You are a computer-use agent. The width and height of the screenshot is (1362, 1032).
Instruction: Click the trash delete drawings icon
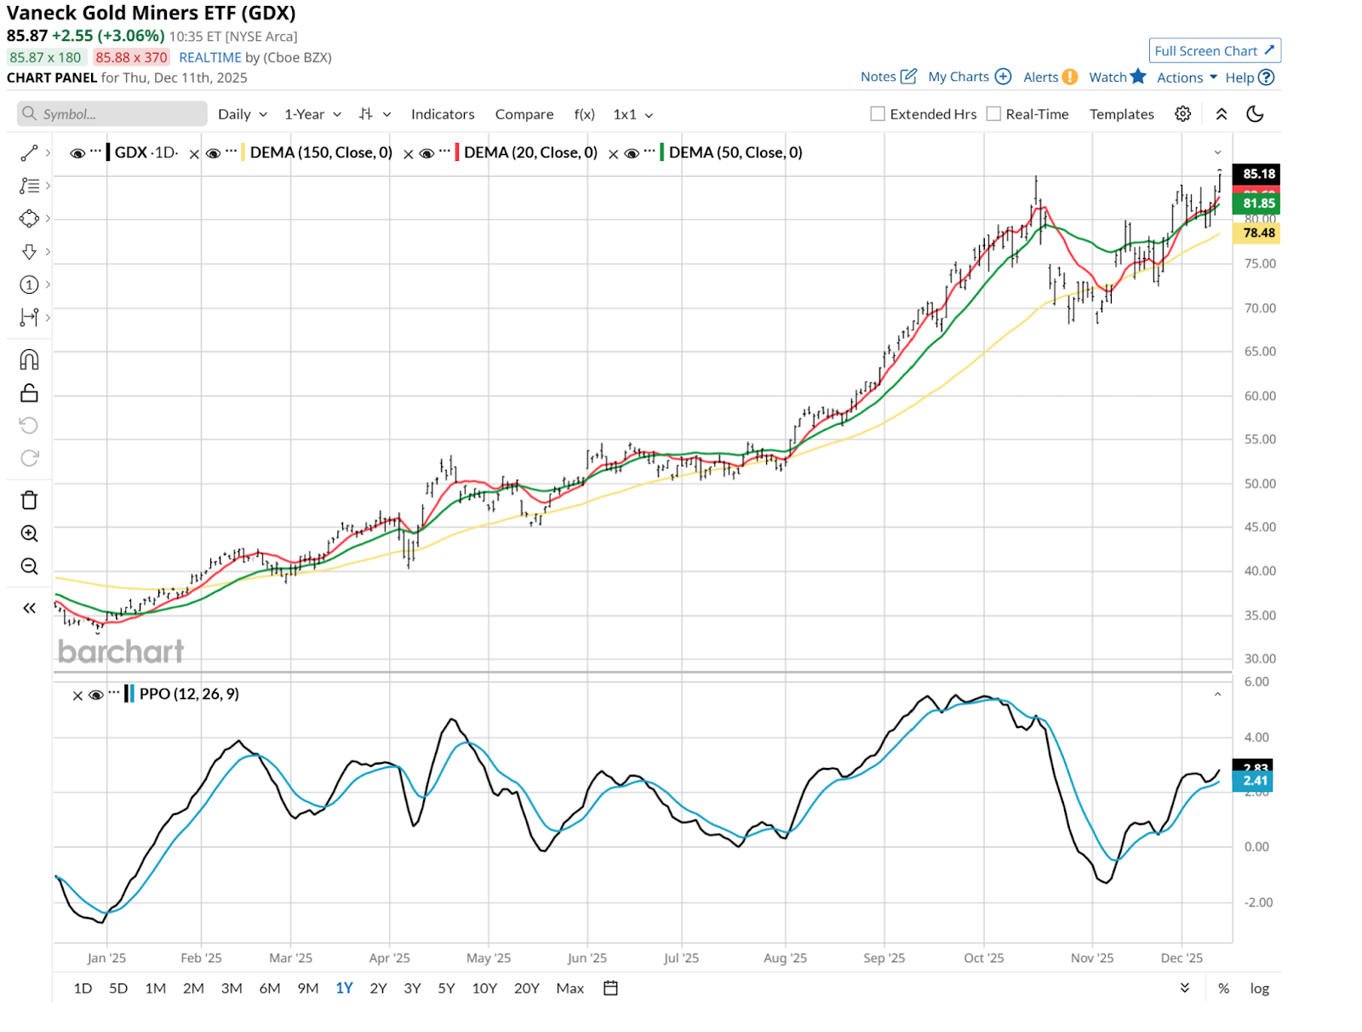coord(29,500)
